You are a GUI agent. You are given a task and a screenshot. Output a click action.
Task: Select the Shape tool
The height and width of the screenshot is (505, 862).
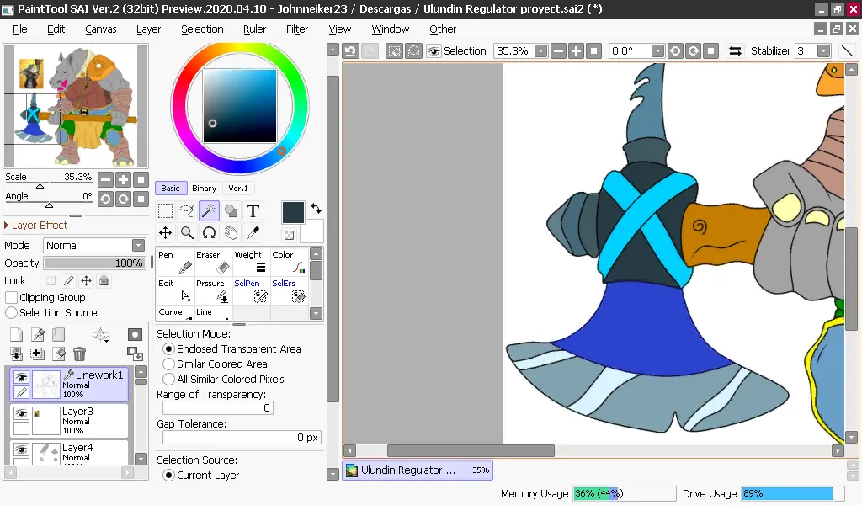231,211
